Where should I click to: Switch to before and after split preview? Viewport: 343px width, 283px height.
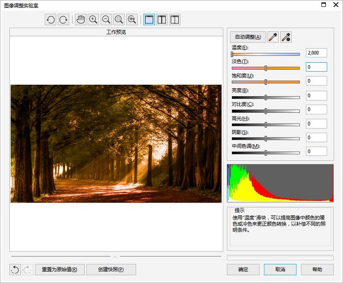[174, 20]
